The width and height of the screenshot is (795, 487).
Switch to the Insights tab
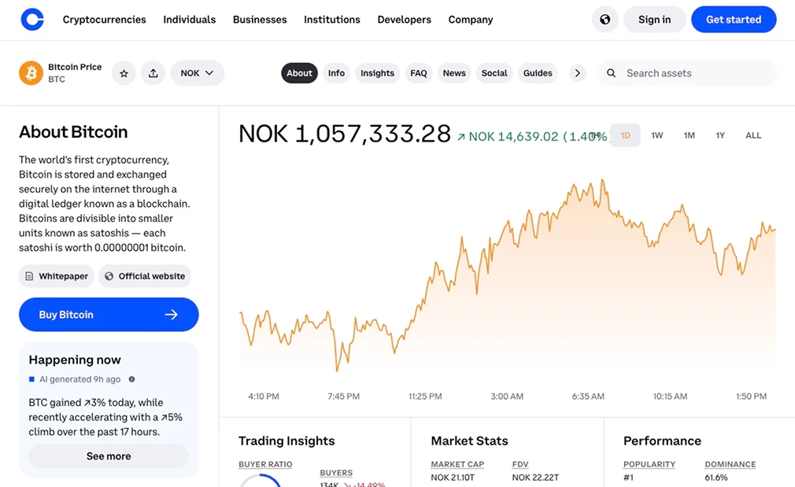tap(377, 72)
